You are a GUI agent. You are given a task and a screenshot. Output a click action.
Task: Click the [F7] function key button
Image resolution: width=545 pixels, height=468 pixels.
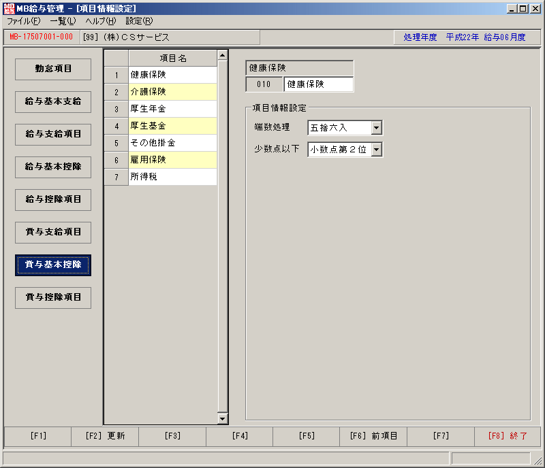pos(441,436)
